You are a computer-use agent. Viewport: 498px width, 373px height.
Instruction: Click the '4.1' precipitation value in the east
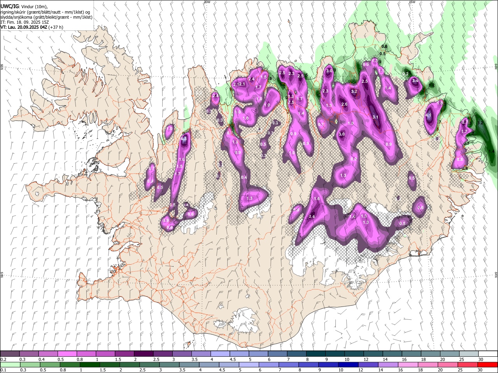(x=429, y=115)
